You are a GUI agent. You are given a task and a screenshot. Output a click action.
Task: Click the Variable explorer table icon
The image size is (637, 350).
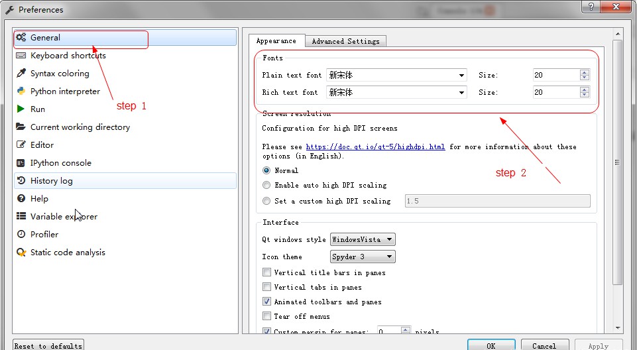coord(21,216)
